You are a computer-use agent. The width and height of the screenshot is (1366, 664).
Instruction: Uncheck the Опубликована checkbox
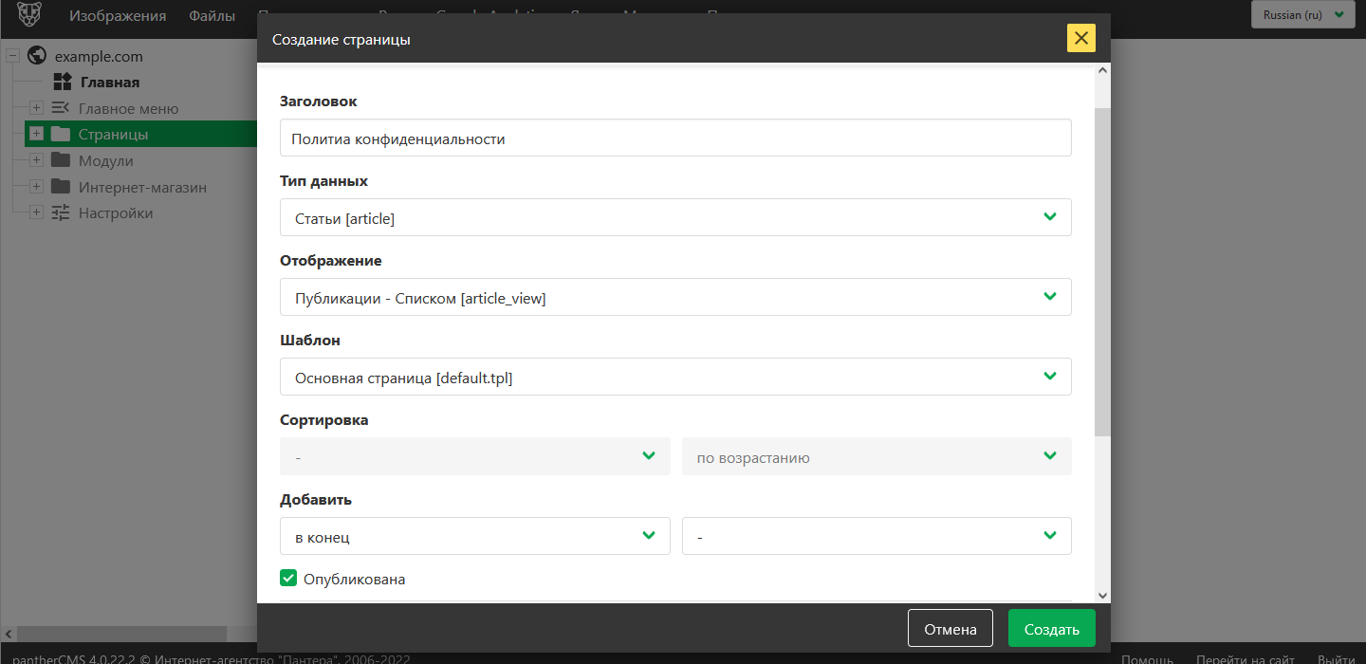point(288,578)
